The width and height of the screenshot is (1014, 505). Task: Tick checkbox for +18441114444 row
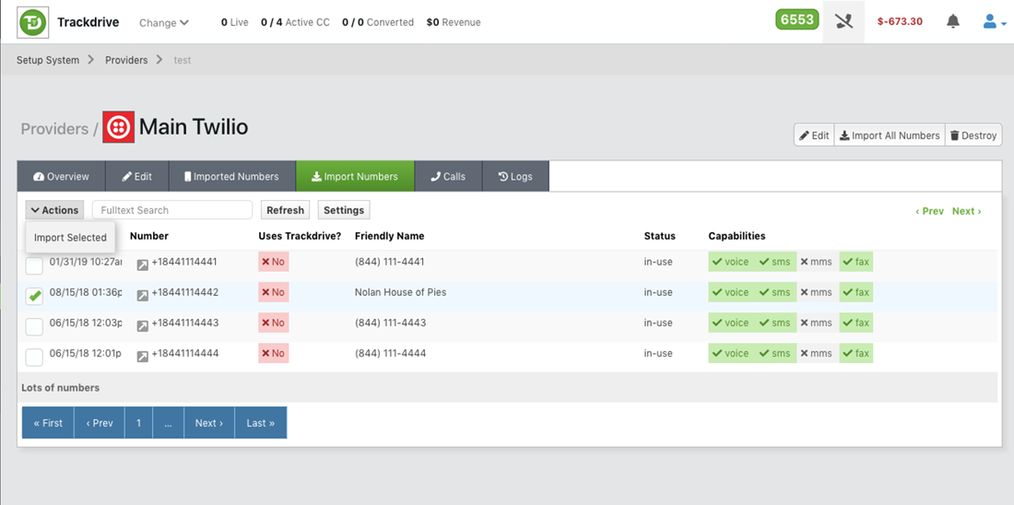tap(34, 357)
